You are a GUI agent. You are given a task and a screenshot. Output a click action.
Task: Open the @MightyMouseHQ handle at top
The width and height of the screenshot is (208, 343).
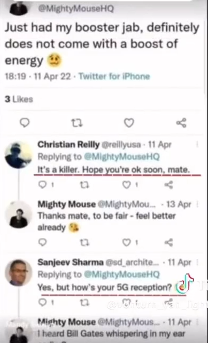pyautogui.click(x=76, y=9)
